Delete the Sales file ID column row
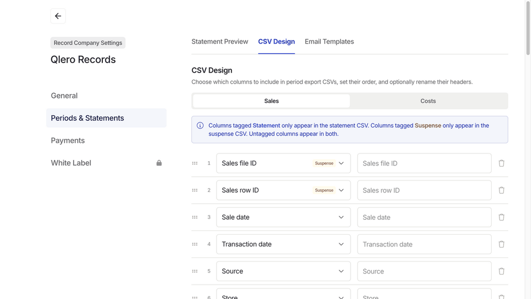531x299 pixels. pos(501,163)
